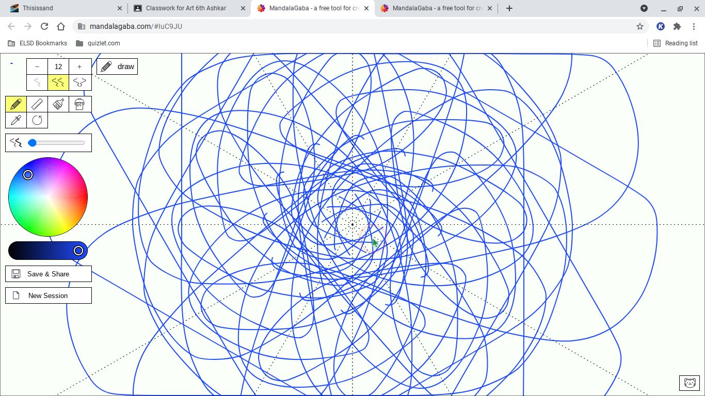The width and height of the screenshot is (705, 396).
Task: Select the pencil draw tool
Action: pos(16,104)
